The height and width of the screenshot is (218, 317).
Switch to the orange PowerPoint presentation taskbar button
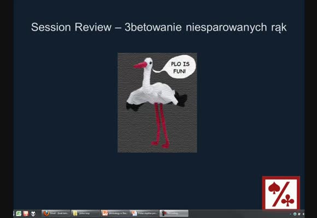pos(115,213)
